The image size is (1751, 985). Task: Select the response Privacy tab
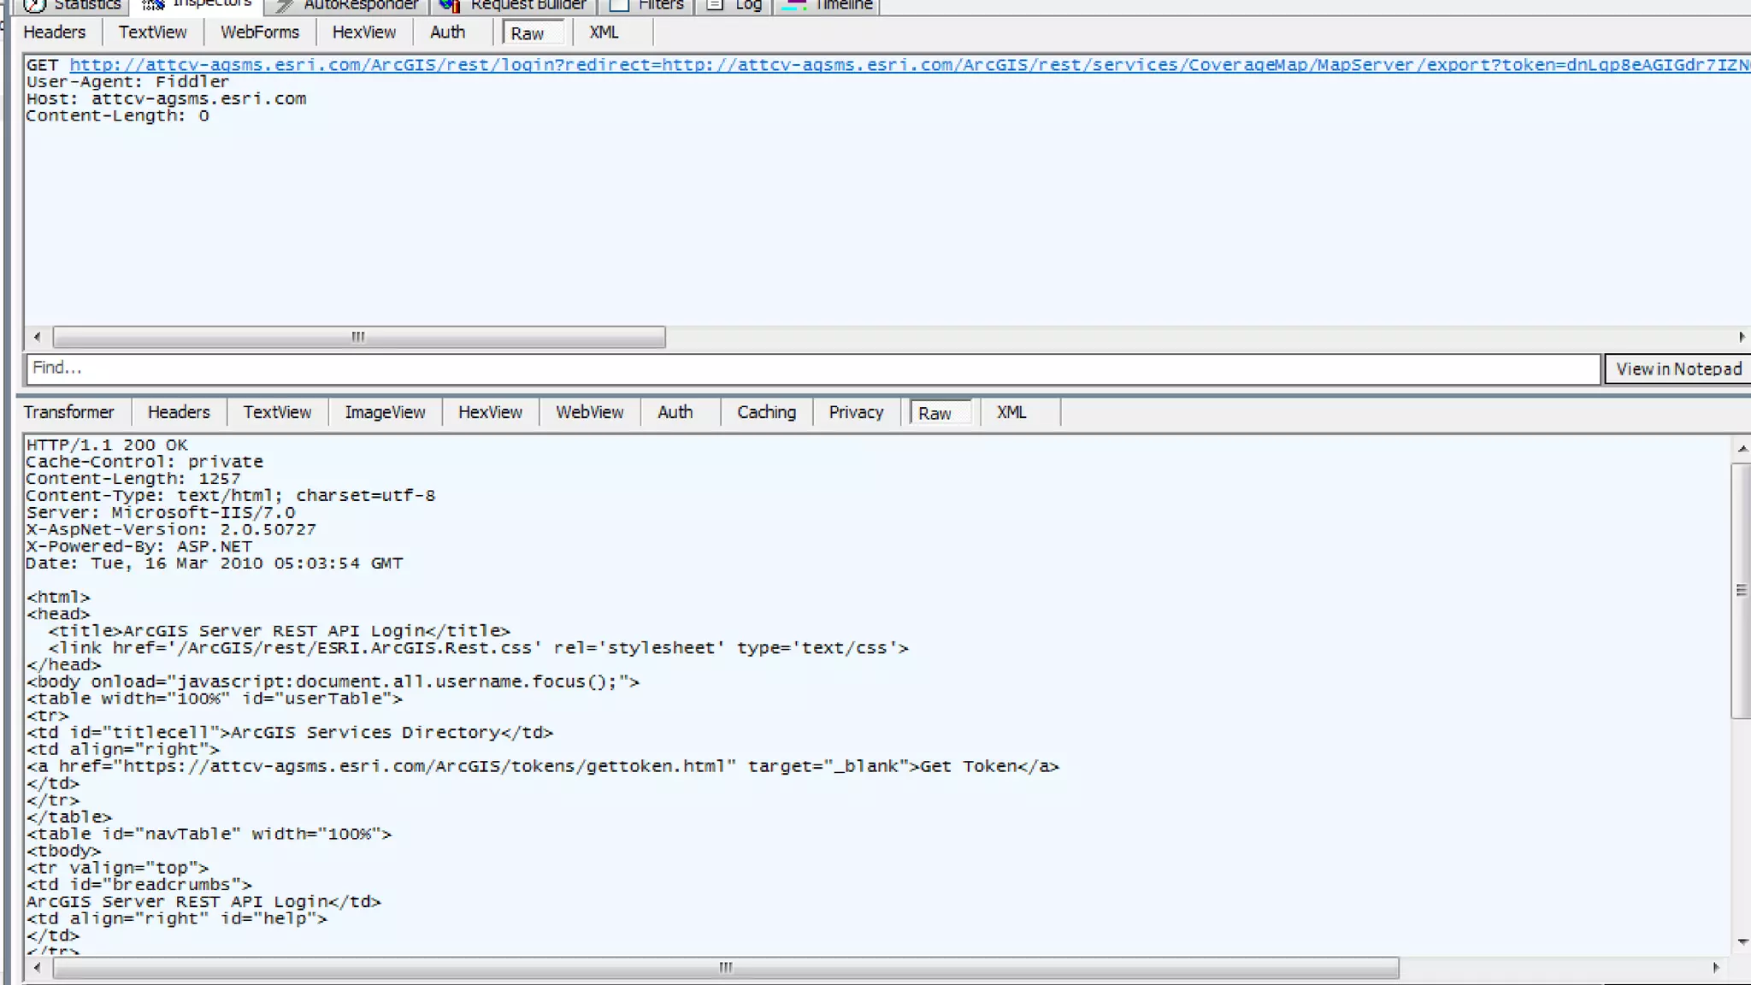click(855, 412)
